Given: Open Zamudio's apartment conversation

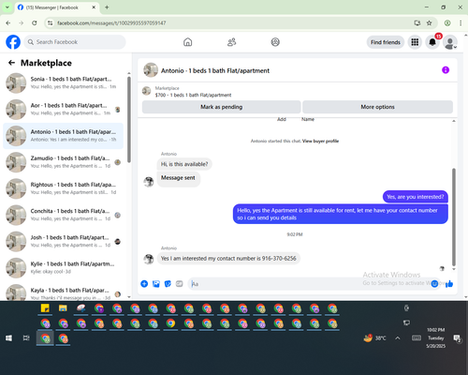Looking at the screenshot, I should click(x=63, y=162).
